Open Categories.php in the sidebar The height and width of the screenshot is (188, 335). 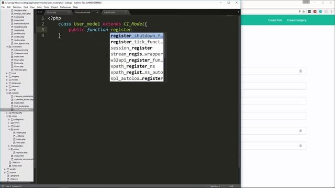pyautogui.click(x=21, y=50)
